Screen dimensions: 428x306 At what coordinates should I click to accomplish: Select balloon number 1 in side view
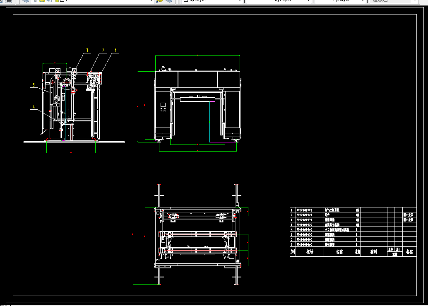click(115, 51)
